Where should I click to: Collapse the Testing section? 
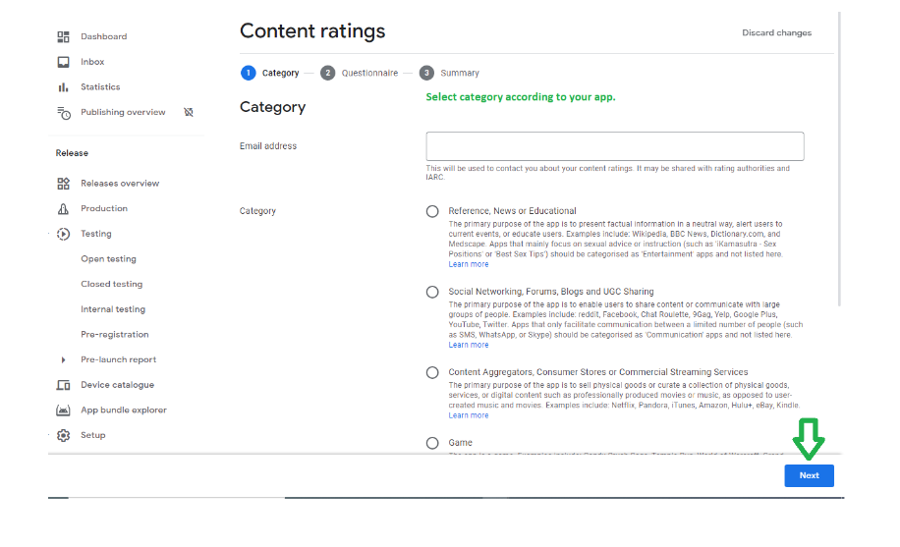click(x=51, y=234)
